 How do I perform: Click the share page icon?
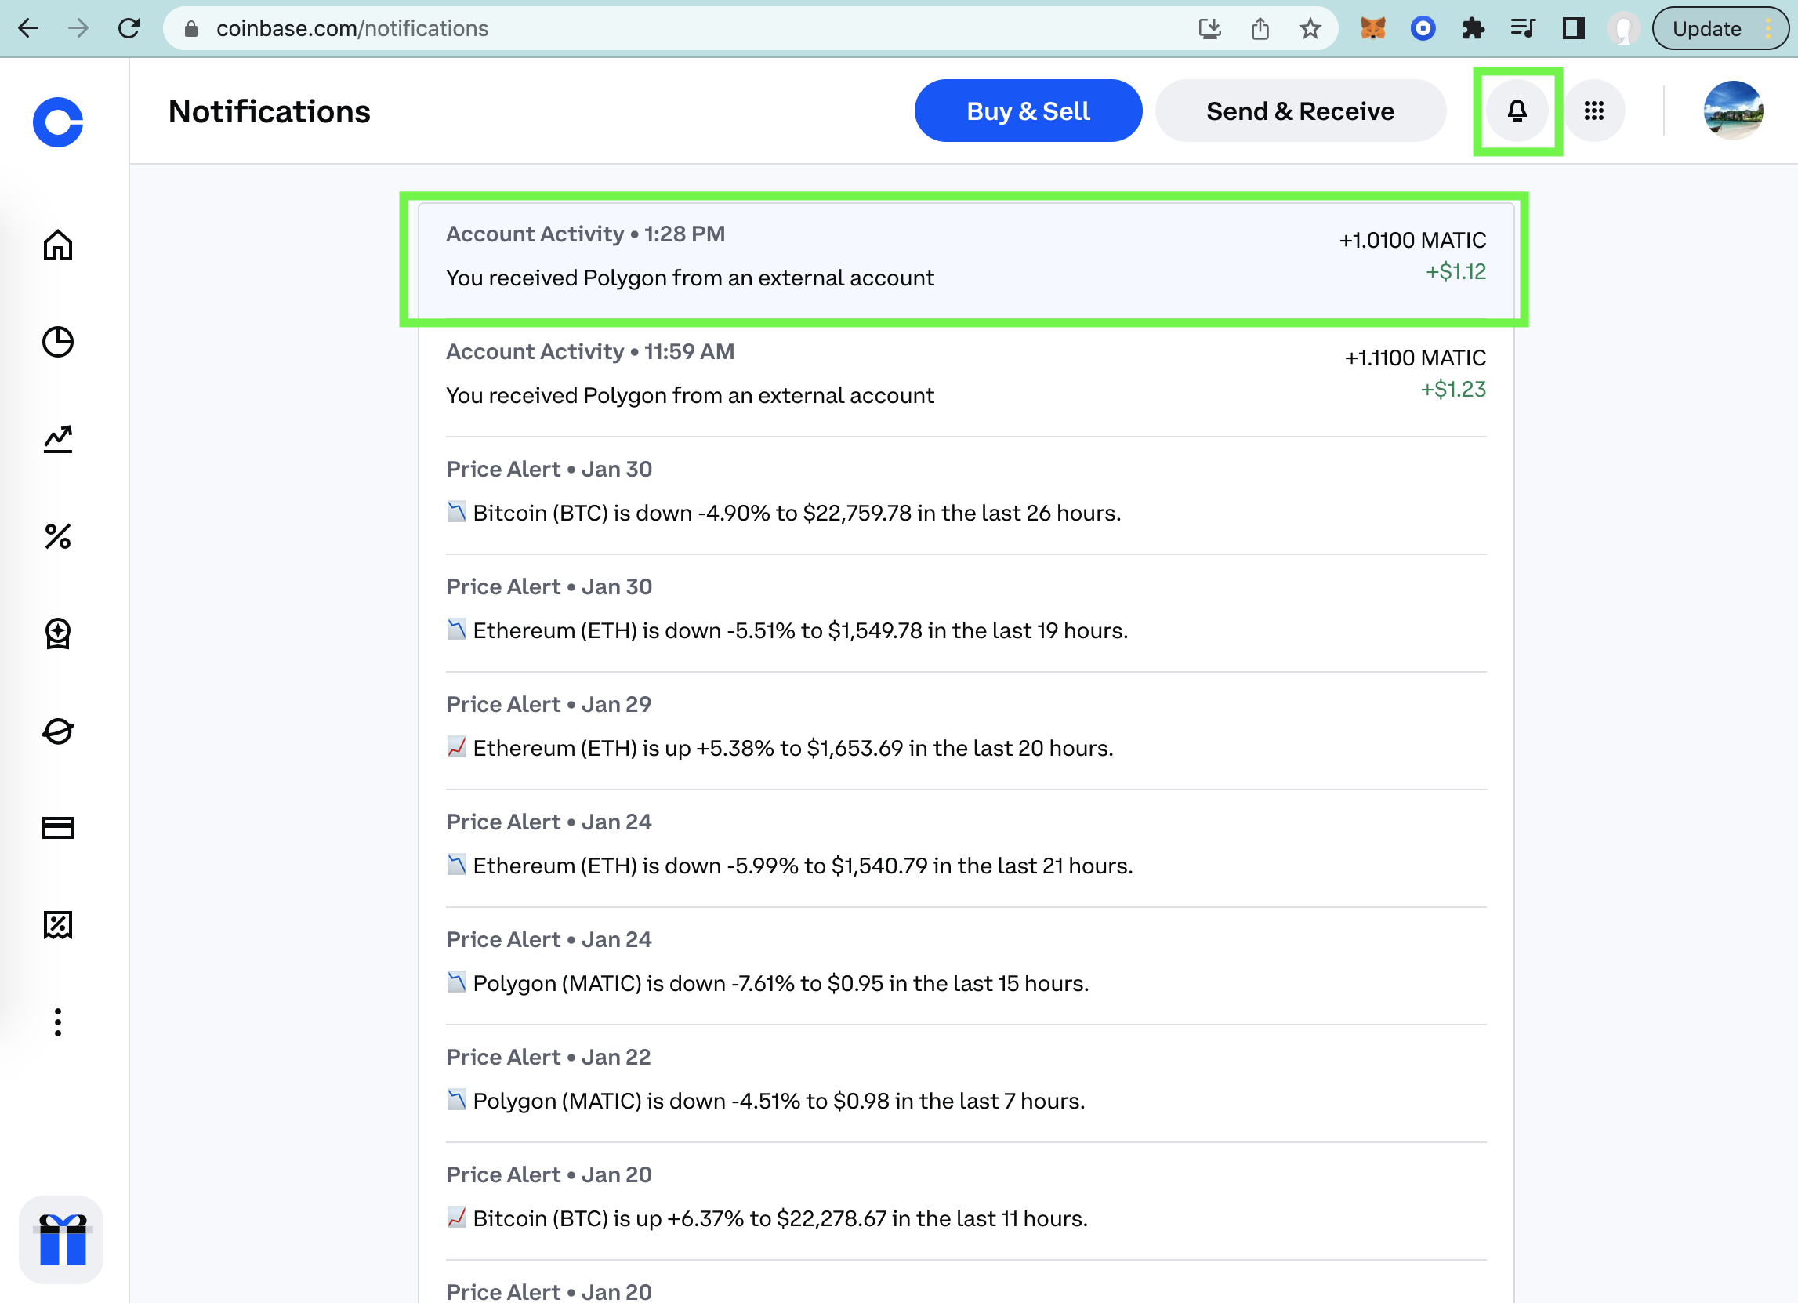tap(1260, 28)
